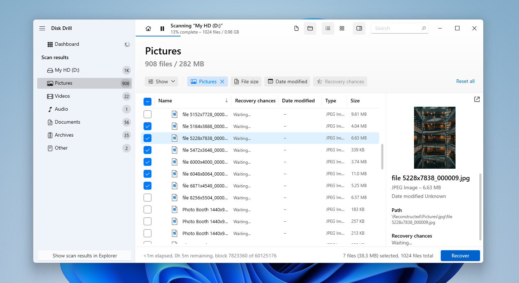Open the Date modified filter
The height and width of the screenshot is (283, 519).
click(x=287, y=81)
